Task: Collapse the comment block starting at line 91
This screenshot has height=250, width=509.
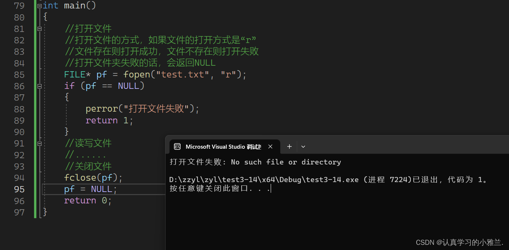Action: (39, 143)
